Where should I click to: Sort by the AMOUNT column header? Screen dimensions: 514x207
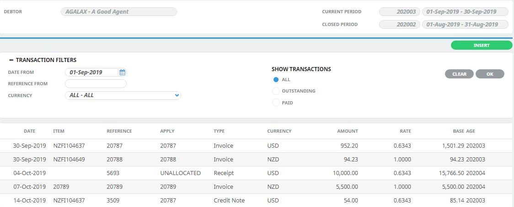point(348,131)
